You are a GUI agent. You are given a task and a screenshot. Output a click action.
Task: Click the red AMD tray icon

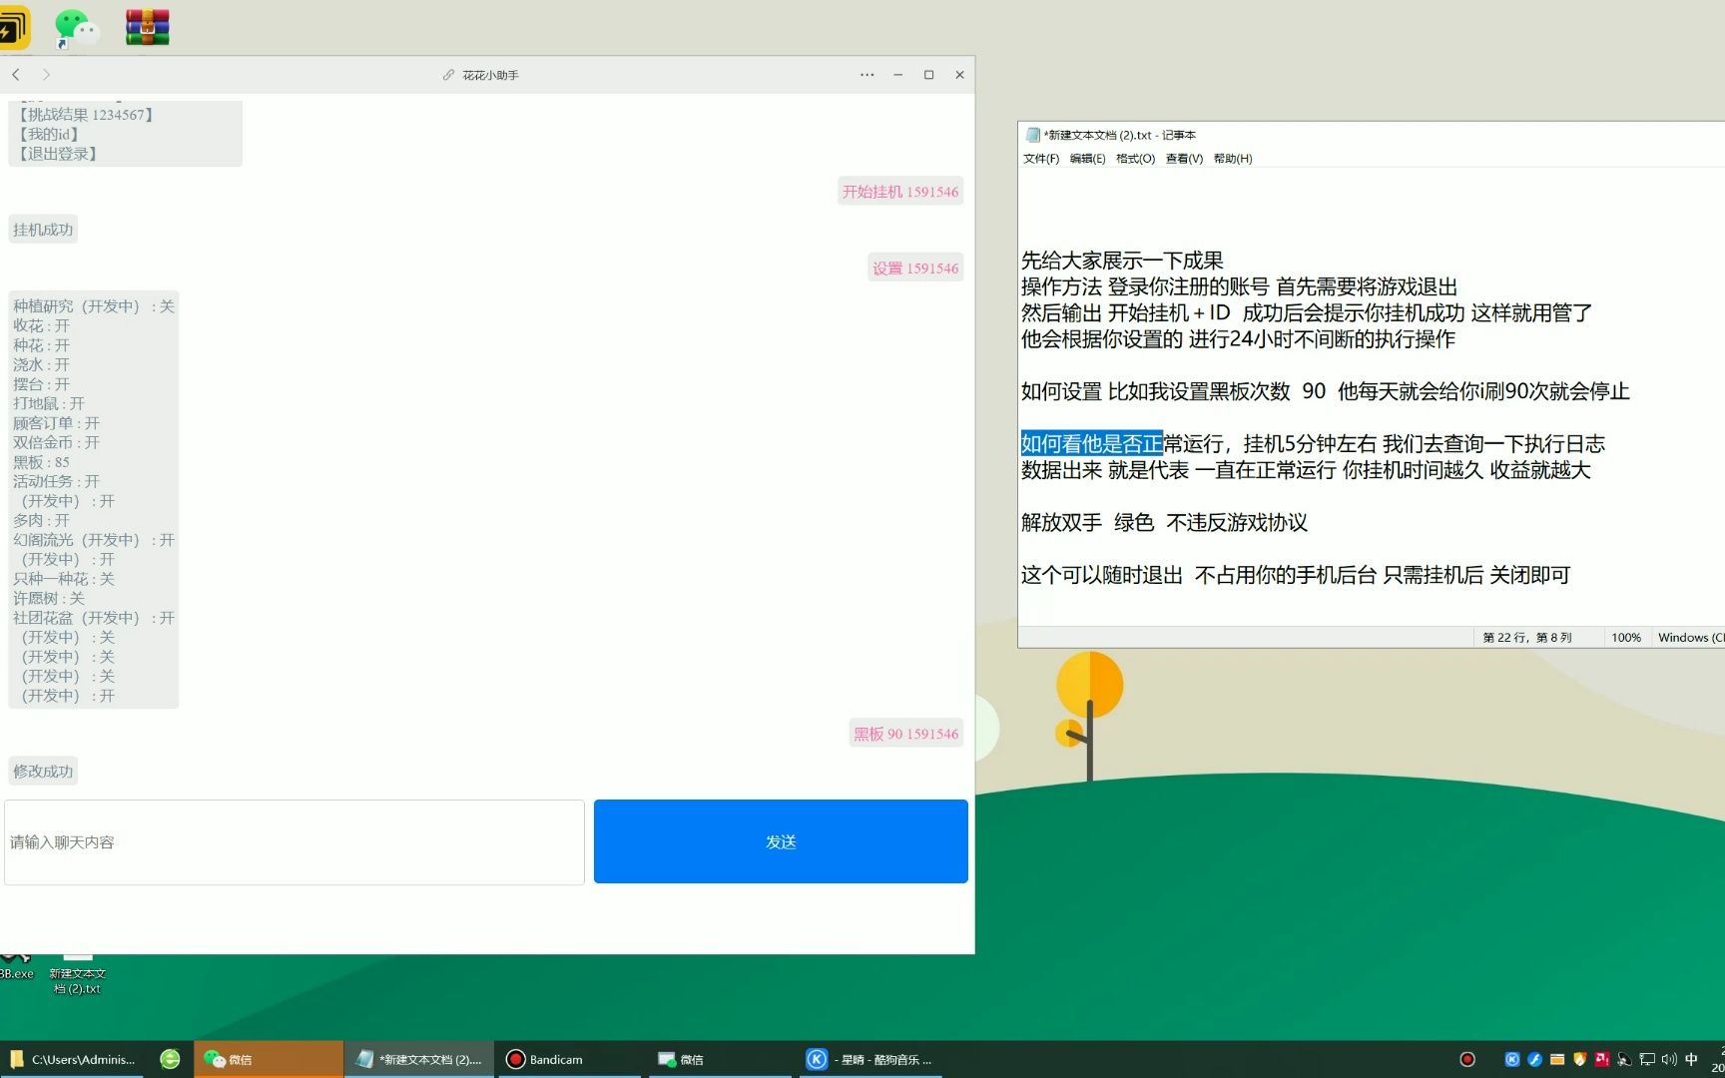[1602, 1059]
